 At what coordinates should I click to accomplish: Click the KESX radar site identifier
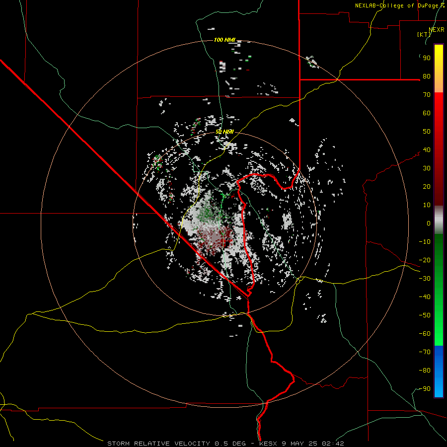(x=269, y=444)
